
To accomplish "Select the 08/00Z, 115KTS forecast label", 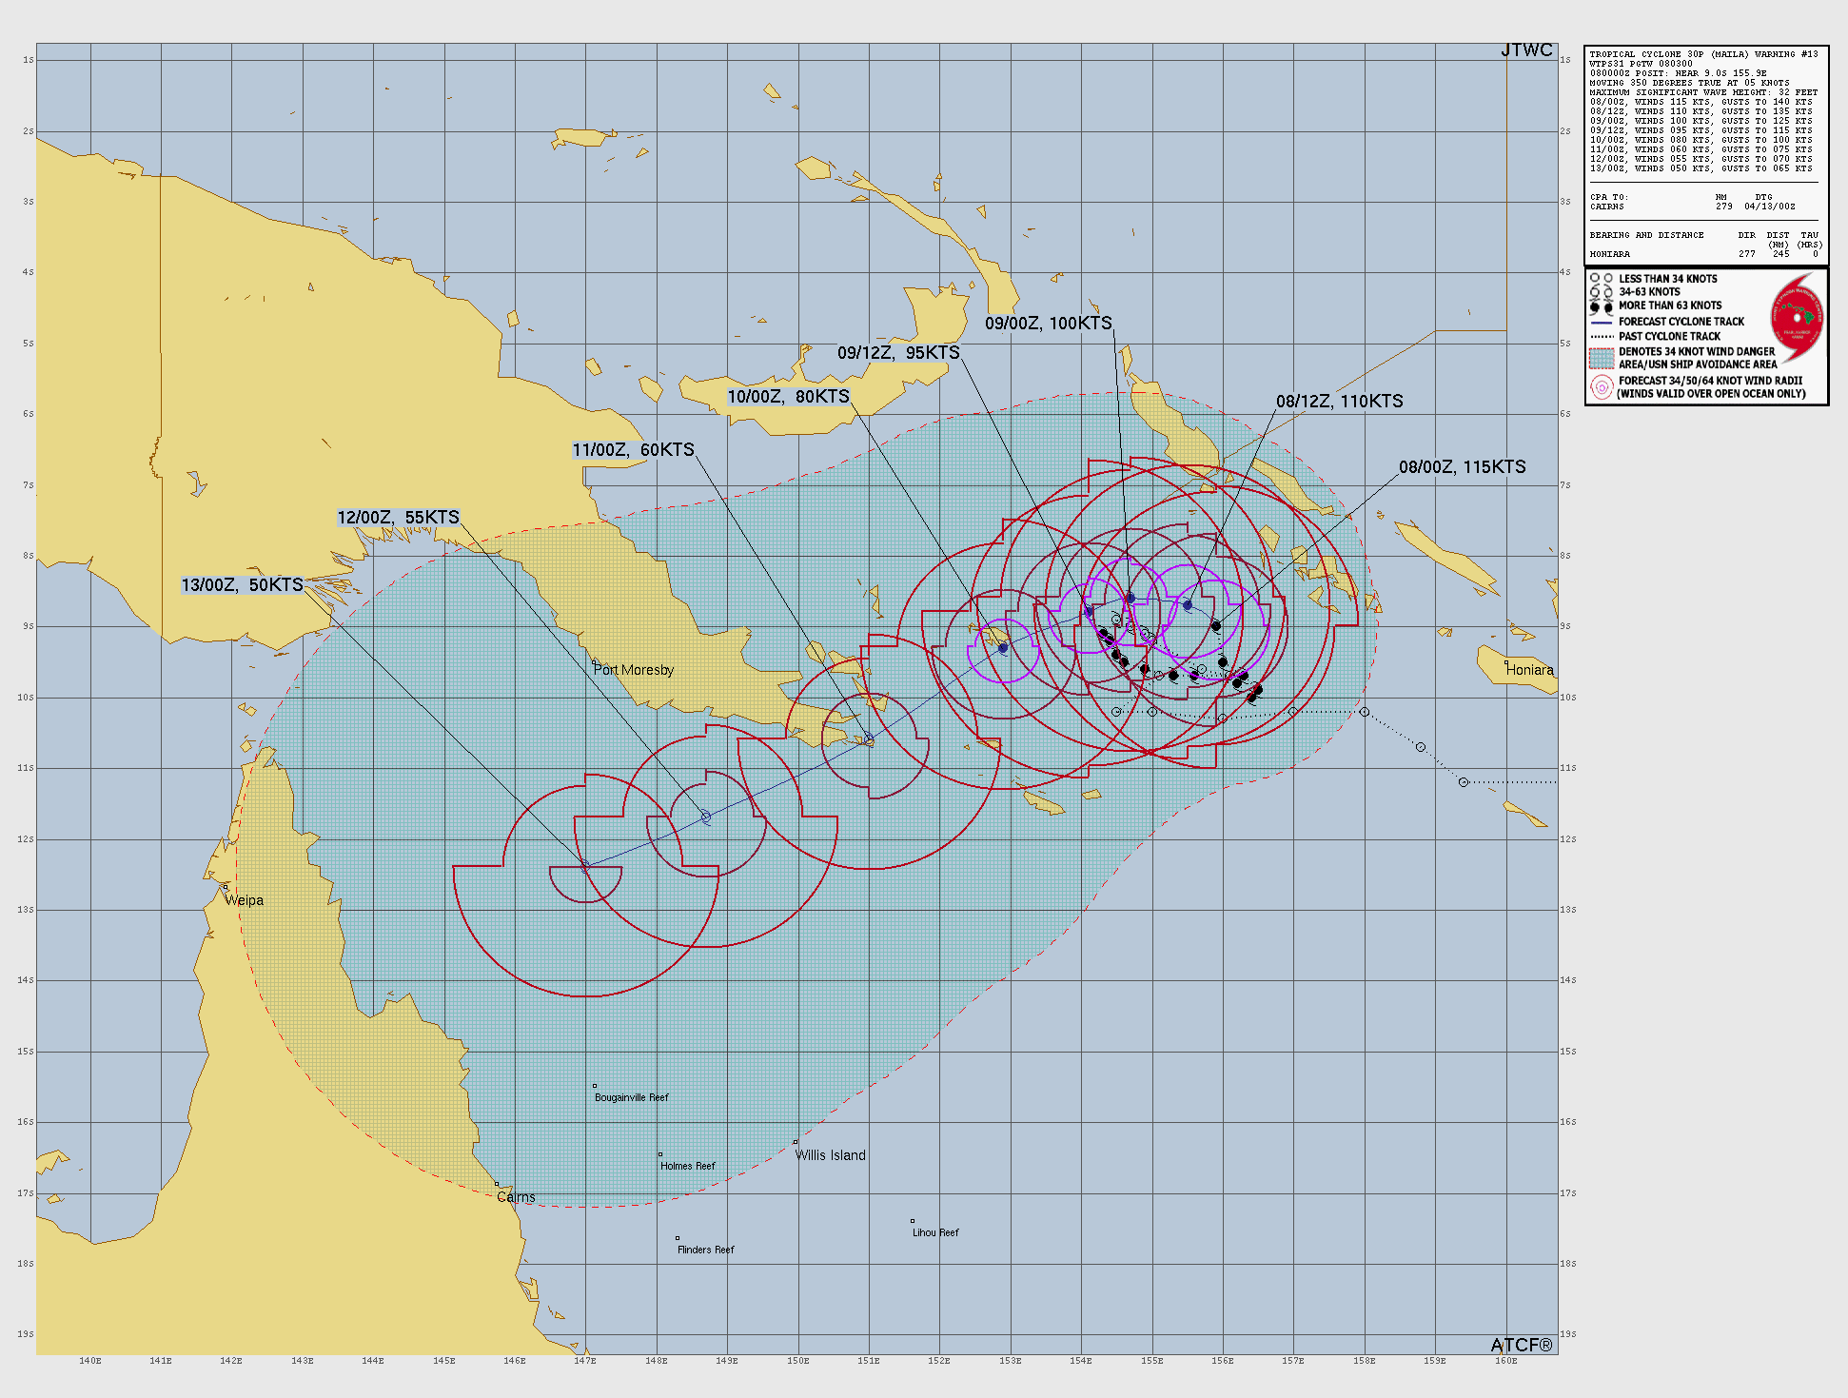I will tap(1462, 467).
